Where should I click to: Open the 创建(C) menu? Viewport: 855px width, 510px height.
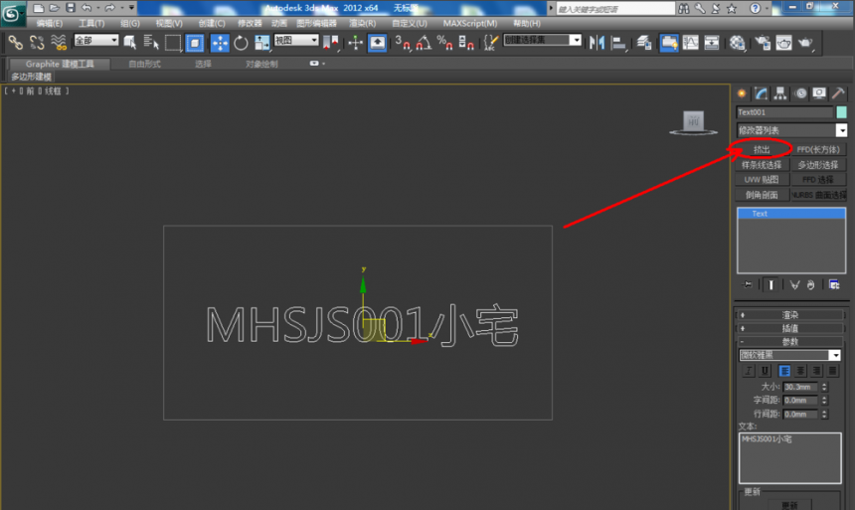tap(212, 24)
